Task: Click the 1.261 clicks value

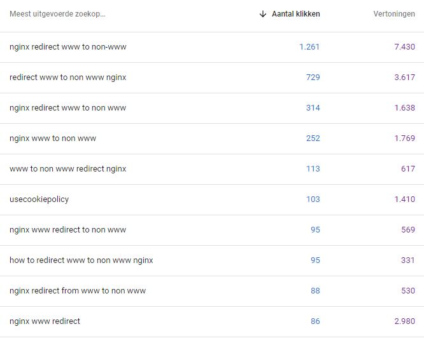Action: (x=309, y=47)
